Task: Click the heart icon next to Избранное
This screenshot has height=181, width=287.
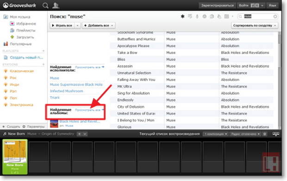Action: 12,24
